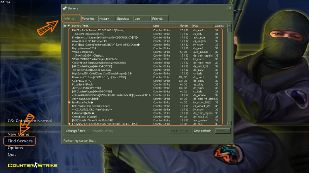Select the Gamesites.cz^PublicServer#1 server

(145, 41)
